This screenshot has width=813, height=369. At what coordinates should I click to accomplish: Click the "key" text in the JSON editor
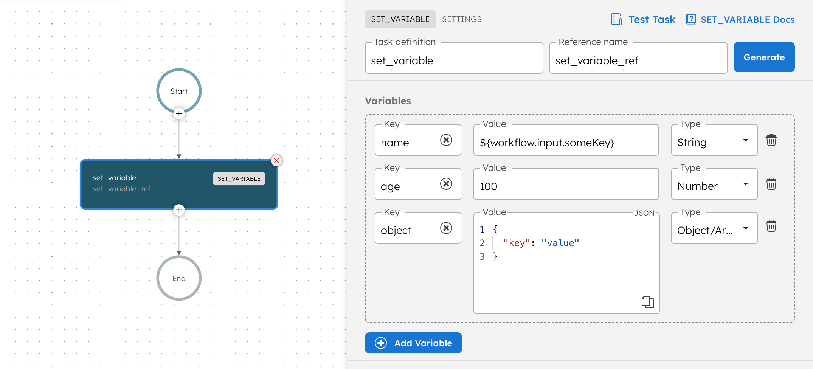coord(517,243)
